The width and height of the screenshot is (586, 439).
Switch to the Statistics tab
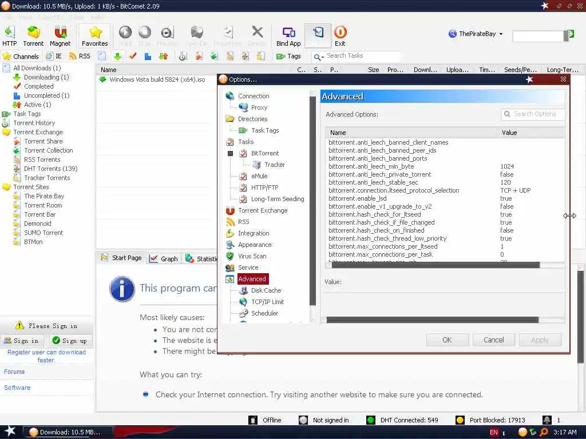point(201,258)
